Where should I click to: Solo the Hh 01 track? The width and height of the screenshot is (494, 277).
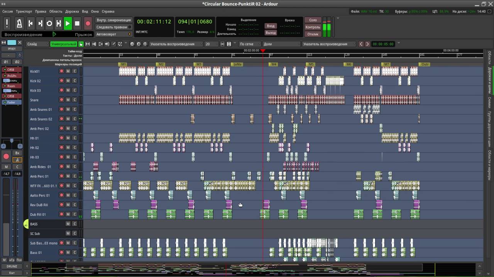point(74,138)
